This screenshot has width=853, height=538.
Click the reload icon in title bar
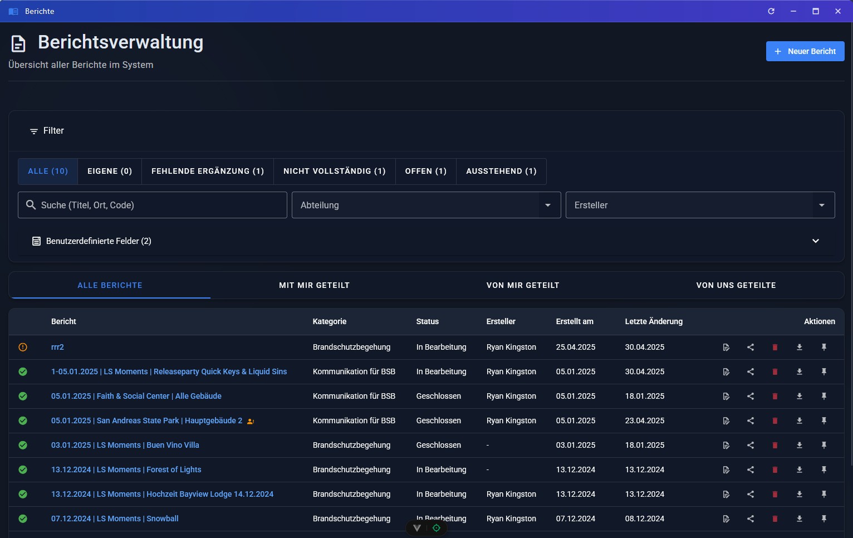(x=771, y=11)
